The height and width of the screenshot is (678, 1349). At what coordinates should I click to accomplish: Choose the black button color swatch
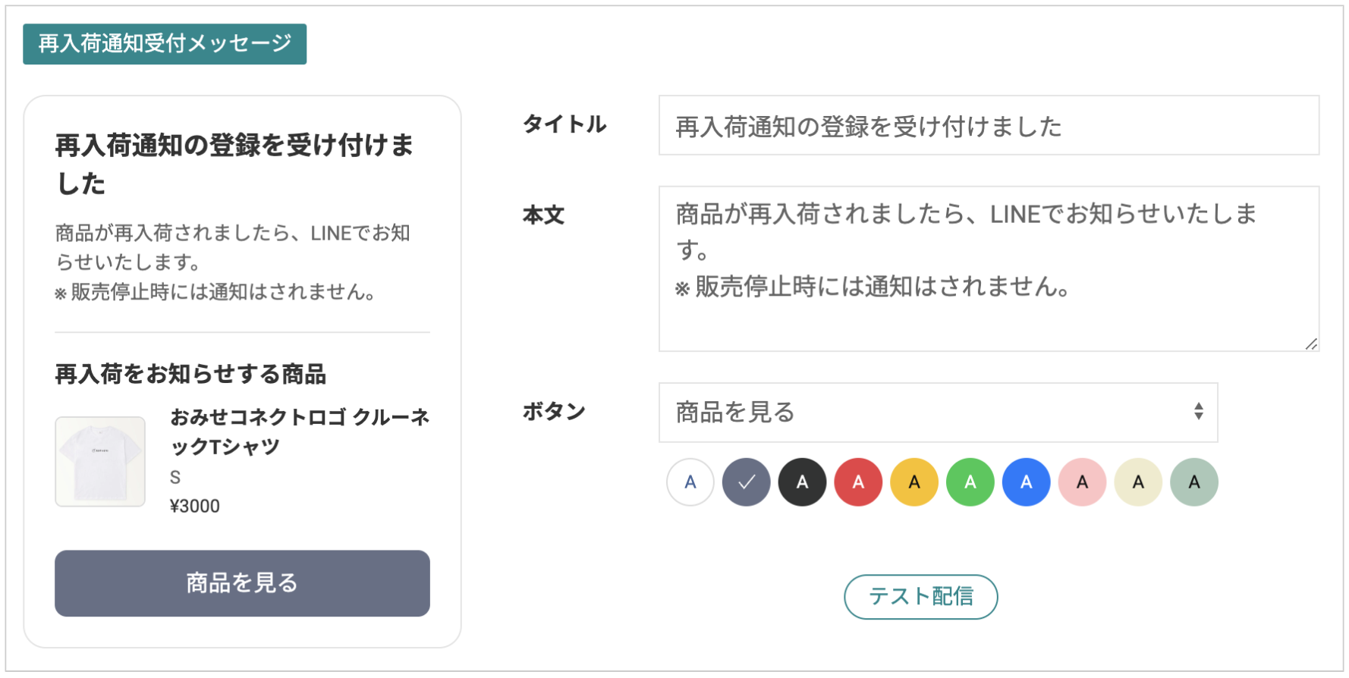pyautogui.click(x=802, y=482)
